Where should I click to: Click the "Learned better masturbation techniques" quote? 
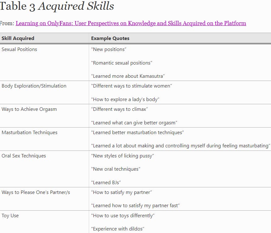(x=137, y=133)
